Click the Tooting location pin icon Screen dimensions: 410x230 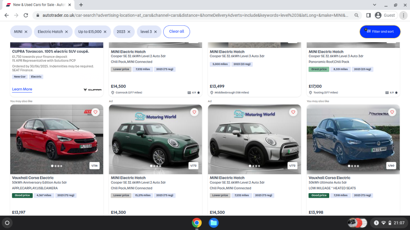(x=310, y=92)
